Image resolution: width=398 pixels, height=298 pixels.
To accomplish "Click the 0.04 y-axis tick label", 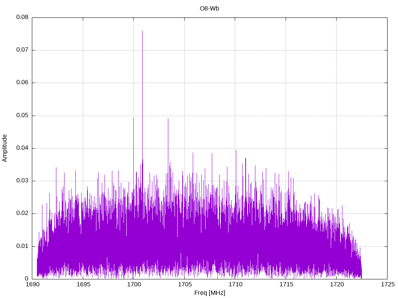I will [x=22, y=148].
